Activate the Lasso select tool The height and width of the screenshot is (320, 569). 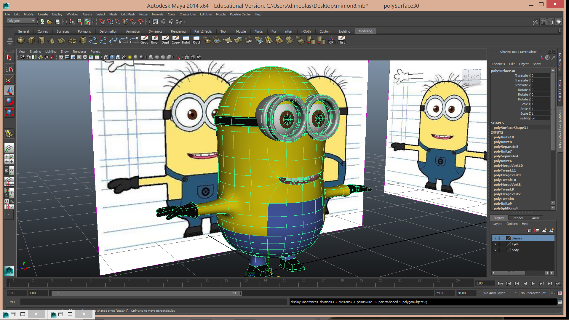9,69
